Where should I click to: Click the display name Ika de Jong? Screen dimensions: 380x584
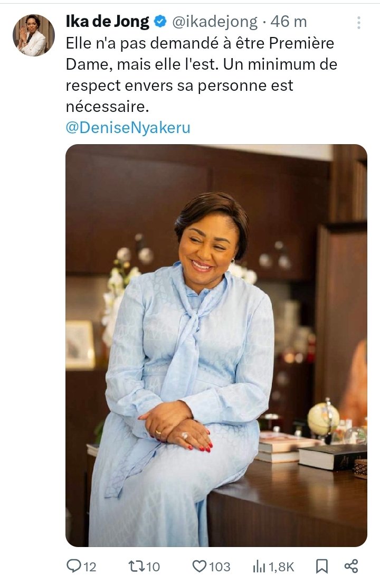(108, 22)
